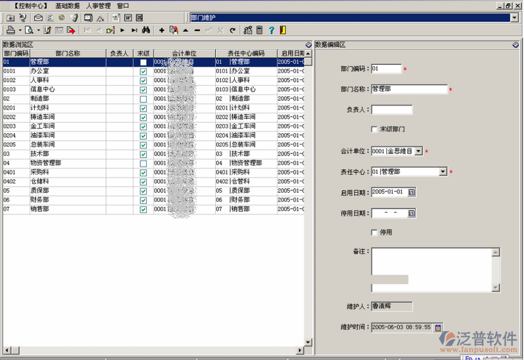The image size is (524, 360).
Task: Click the calculator icon in toolbar
Action: point(259,30)
